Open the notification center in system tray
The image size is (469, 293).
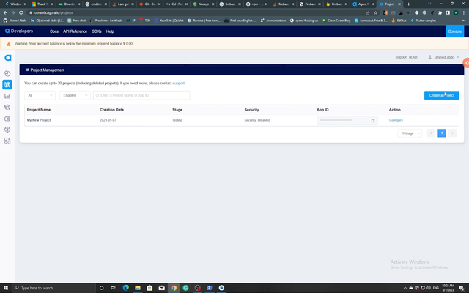pos(462,288)
